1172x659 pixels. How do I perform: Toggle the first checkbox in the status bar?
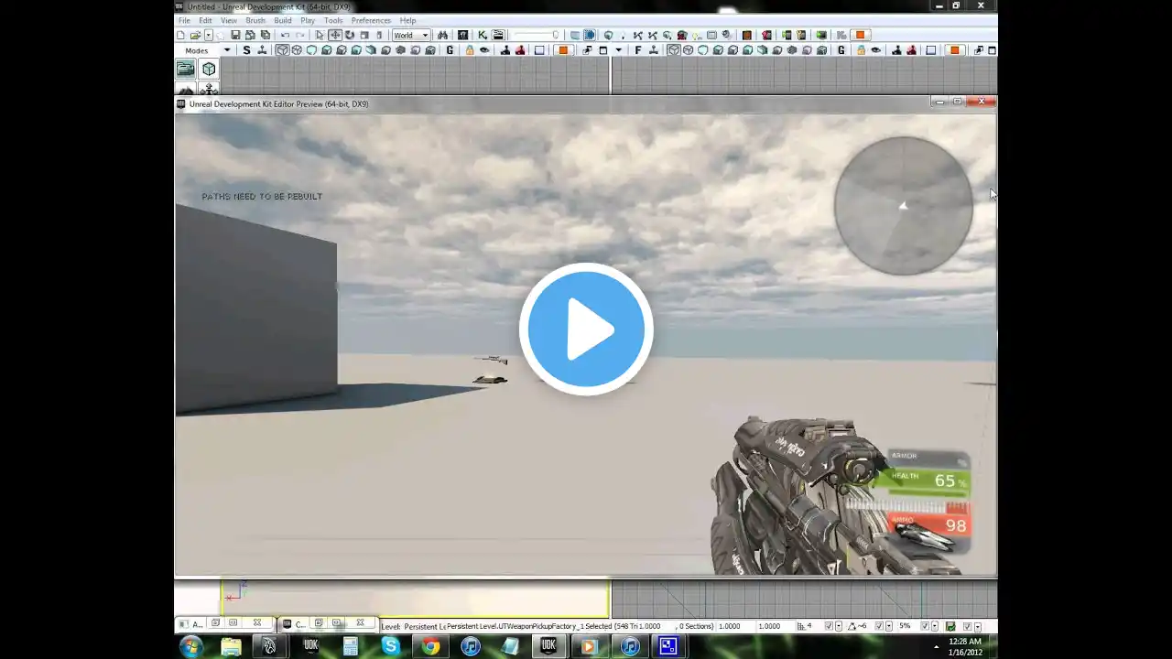pos(829,626)
